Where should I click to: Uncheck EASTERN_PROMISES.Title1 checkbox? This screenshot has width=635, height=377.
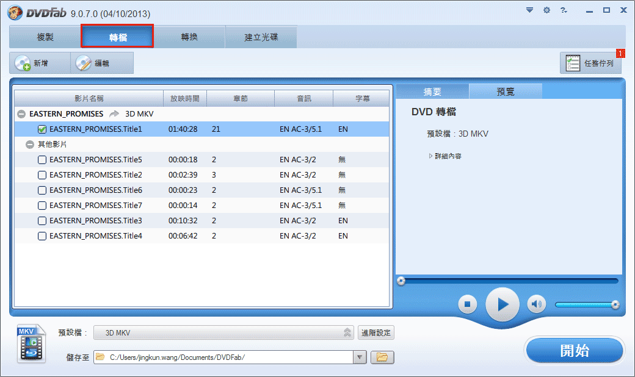[x=42, y=129]
